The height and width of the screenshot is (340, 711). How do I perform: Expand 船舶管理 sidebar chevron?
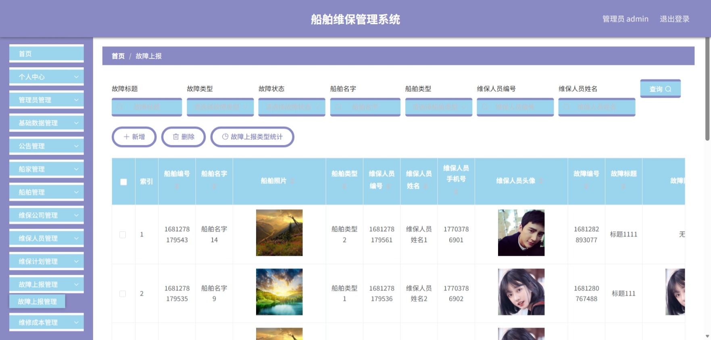click(76, 192)
